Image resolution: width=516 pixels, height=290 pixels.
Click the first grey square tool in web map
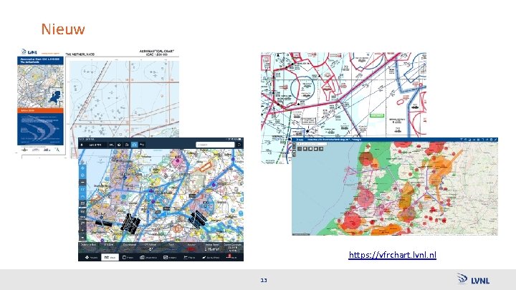pos(300,149)
